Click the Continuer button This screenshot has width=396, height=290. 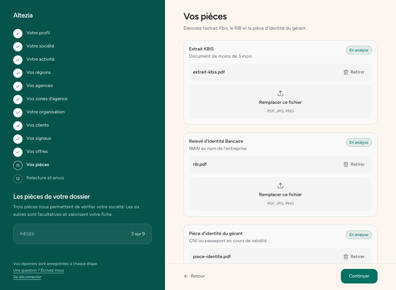tap(359, 276)
